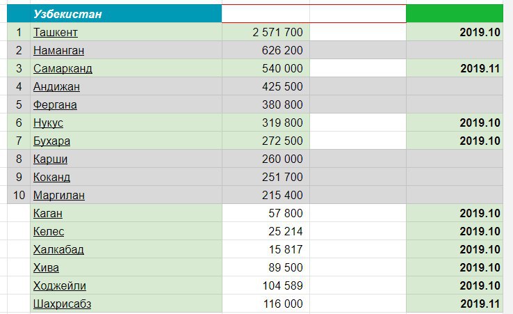513x314 pixels.
Task: Select rank number 2 cell
Action: 19,50
